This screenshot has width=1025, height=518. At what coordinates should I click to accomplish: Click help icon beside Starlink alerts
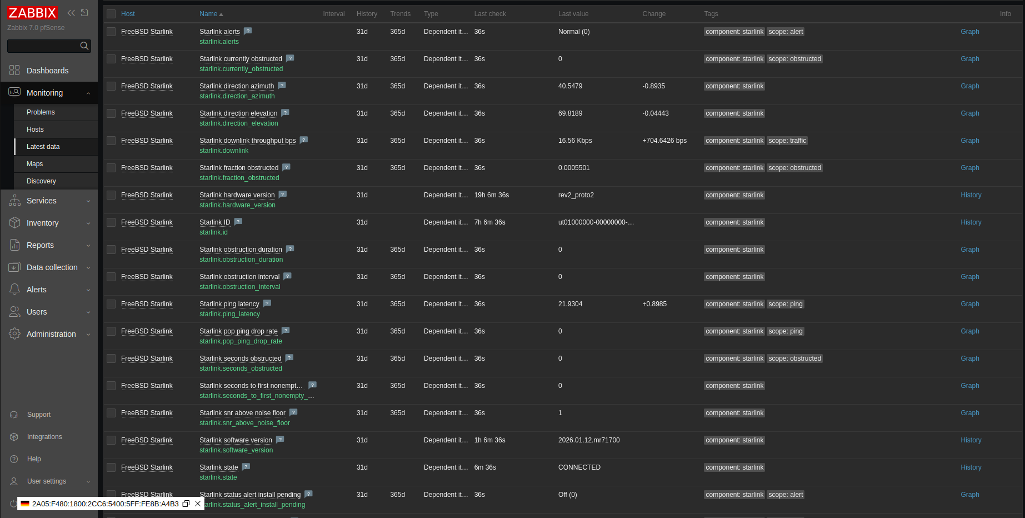248,31
